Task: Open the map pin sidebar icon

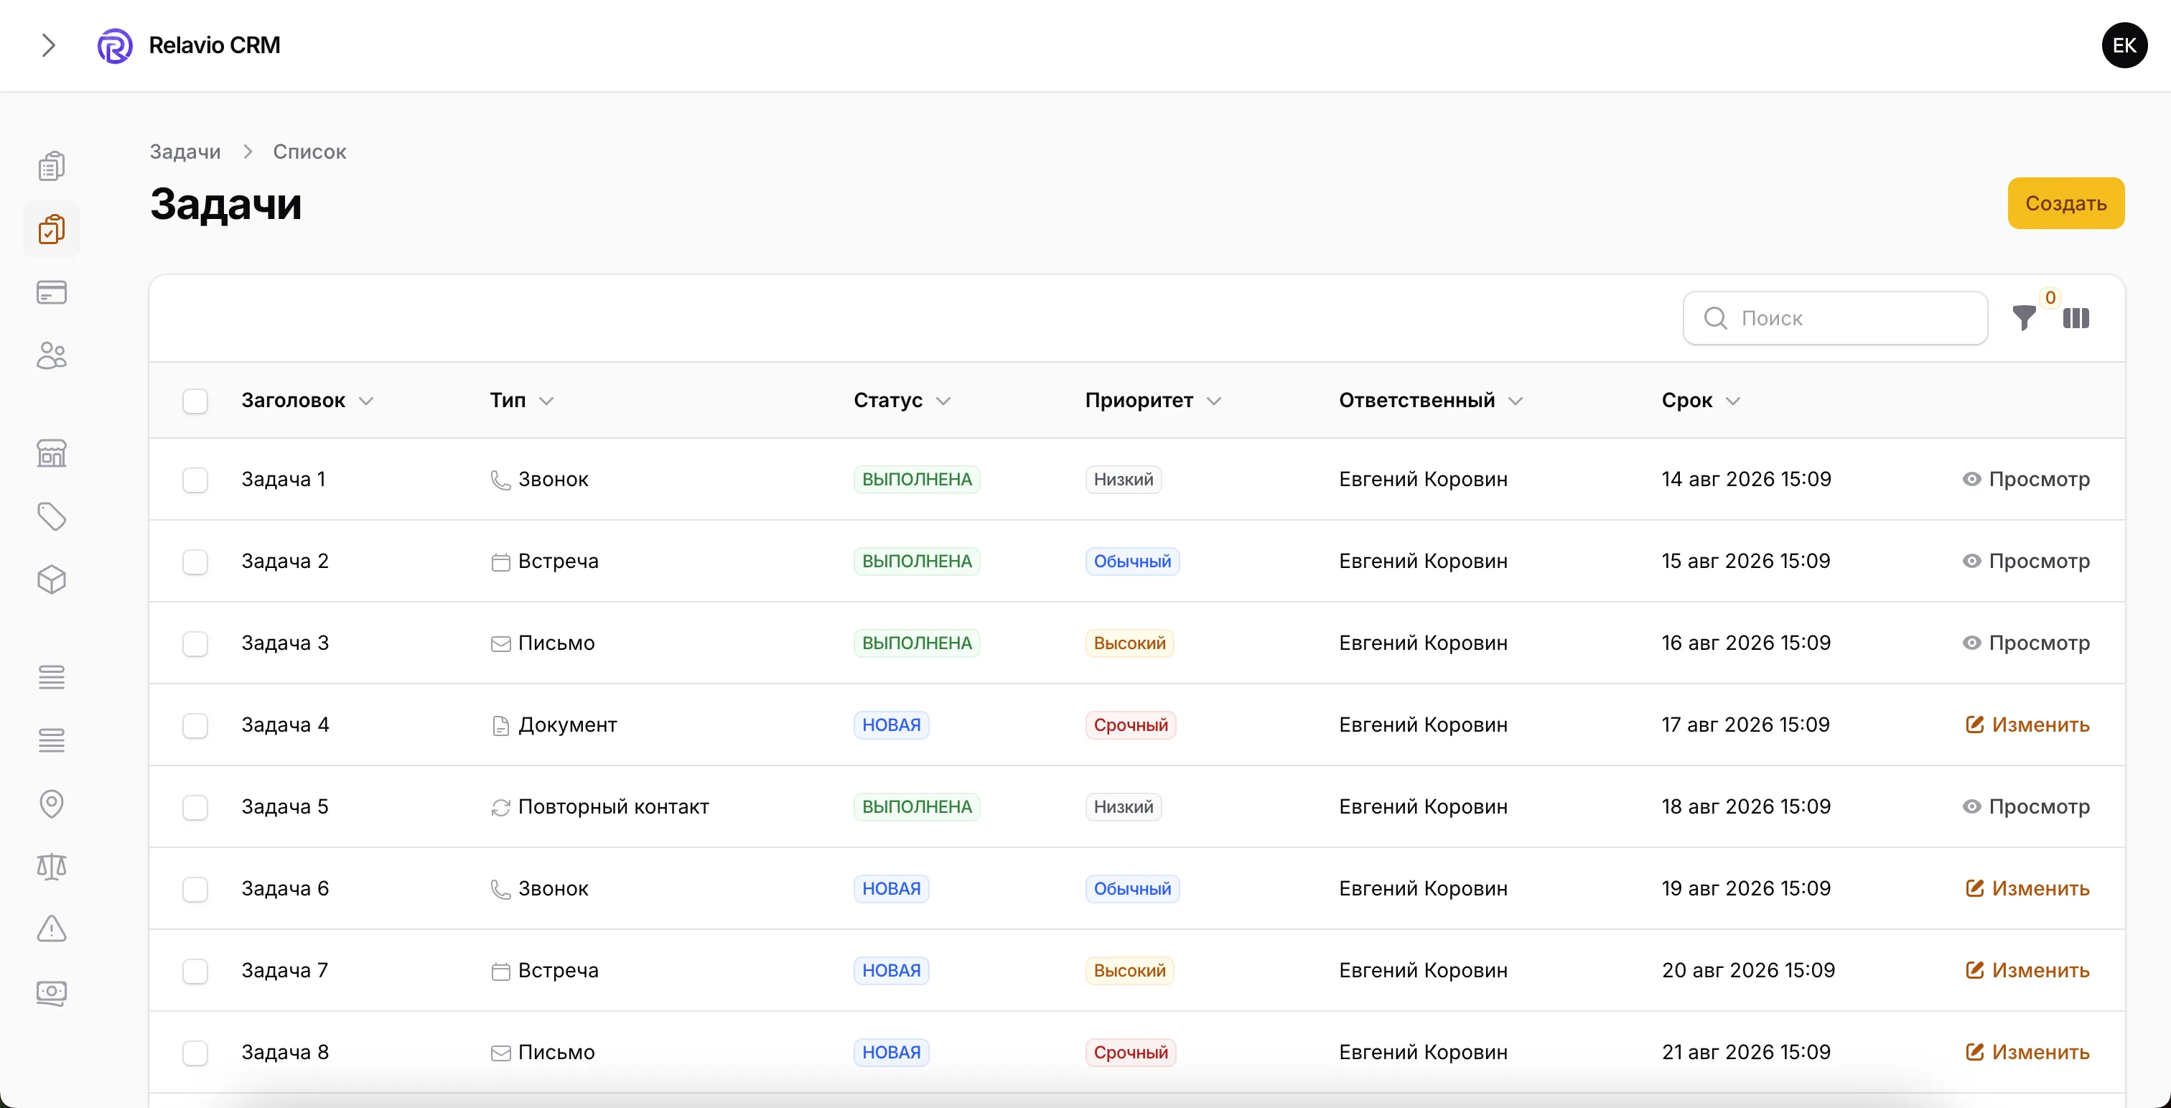Action: 52,804
